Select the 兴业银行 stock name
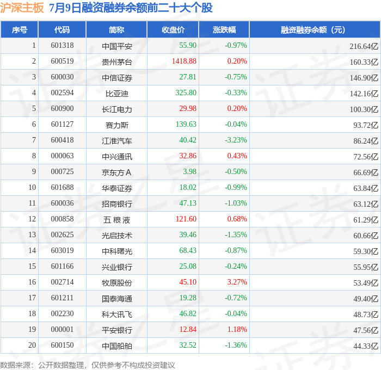 (x=117, y=267)
